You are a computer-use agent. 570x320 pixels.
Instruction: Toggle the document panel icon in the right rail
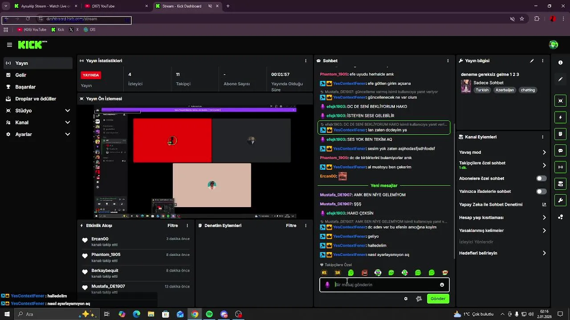click(560, 134)
